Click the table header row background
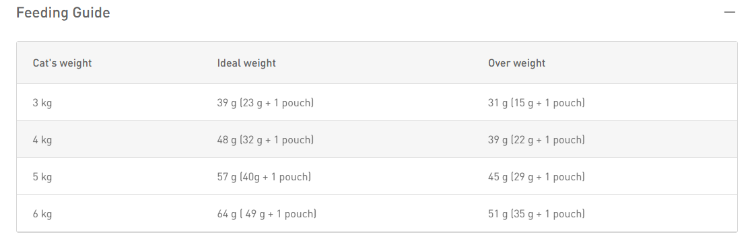Image resolution: width=756 pixels, height=251 pixels. click(x=376, y=63)
